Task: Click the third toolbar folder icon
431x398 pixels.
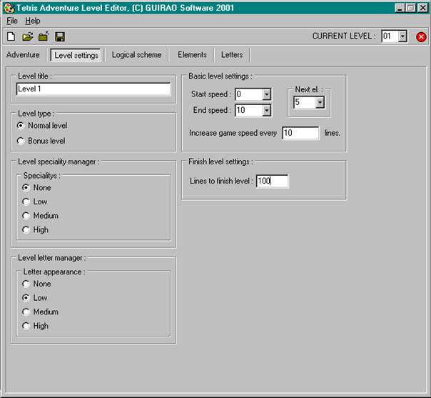Action: coord(44,36)
